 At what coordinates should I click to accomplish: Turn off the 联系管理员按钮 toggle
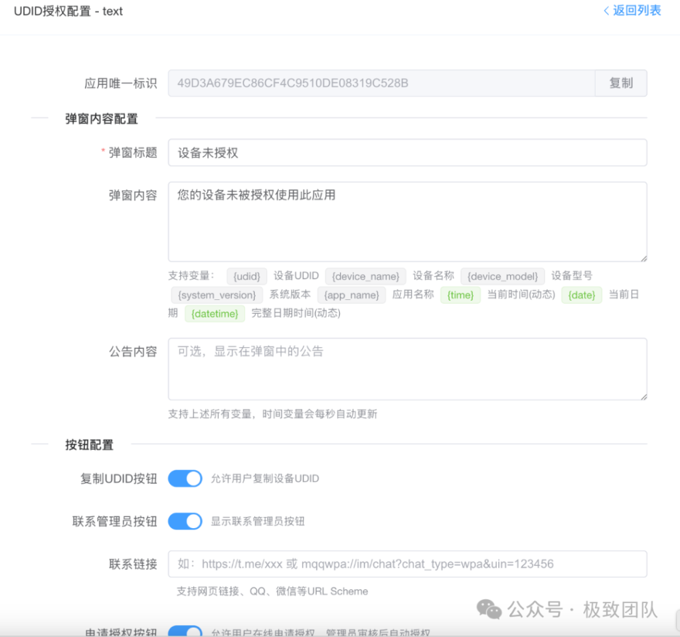click(185, 521)
